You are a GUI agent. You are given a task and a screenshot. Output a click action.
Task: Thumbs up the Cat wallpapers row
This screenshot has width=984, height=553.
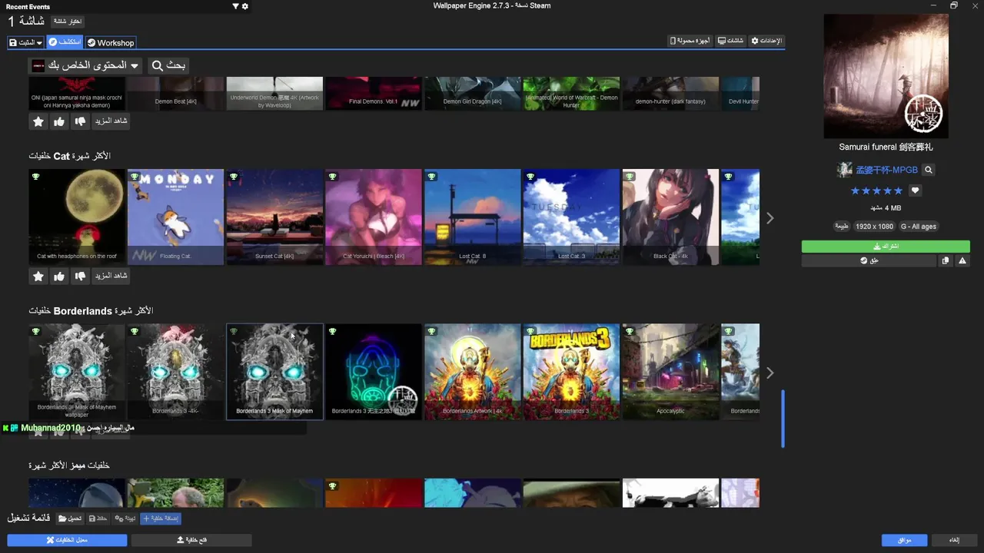click(x=59, y=276)
